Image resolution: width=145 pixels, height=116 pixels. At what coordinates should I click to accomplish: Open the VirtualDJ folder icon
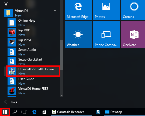pyautogui.click(x=9, y=13)
